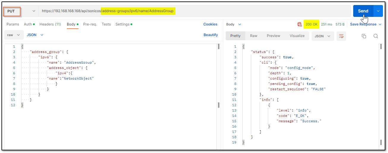
Task: Copy the response body using the copy icon
Action: 364,36
